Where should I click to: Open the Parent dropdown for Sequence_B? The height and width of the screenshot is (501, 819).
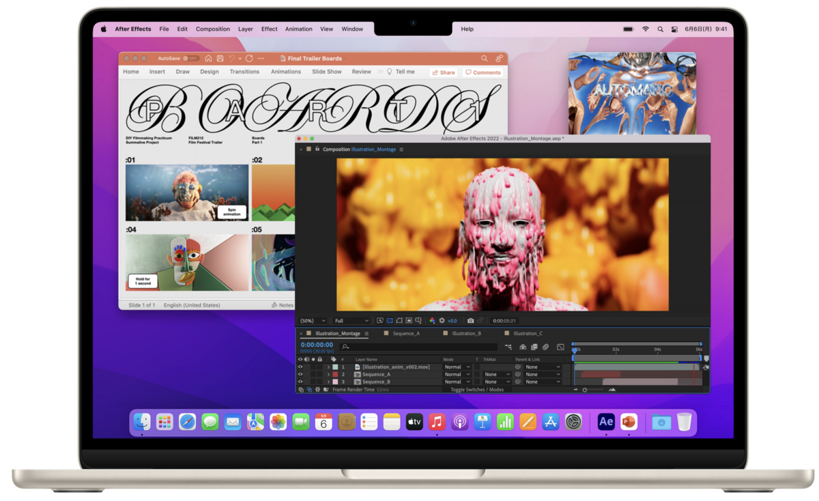(543, 382)
